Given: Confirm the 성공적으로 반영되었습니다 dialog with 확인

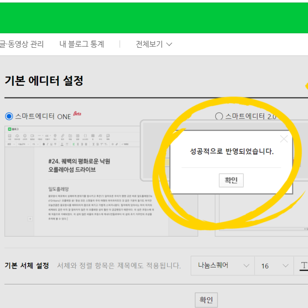Looking at the screenshot, I should point(231,180).
